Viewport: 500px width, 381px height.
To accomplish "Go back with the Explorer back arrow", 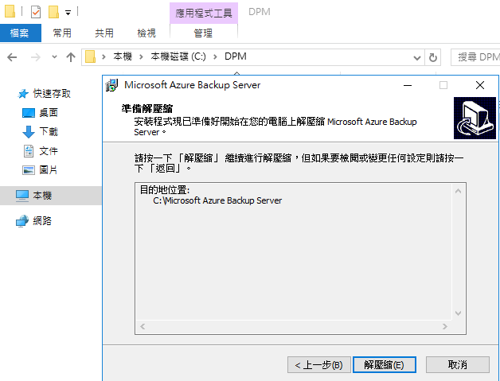I will [12, 57].
